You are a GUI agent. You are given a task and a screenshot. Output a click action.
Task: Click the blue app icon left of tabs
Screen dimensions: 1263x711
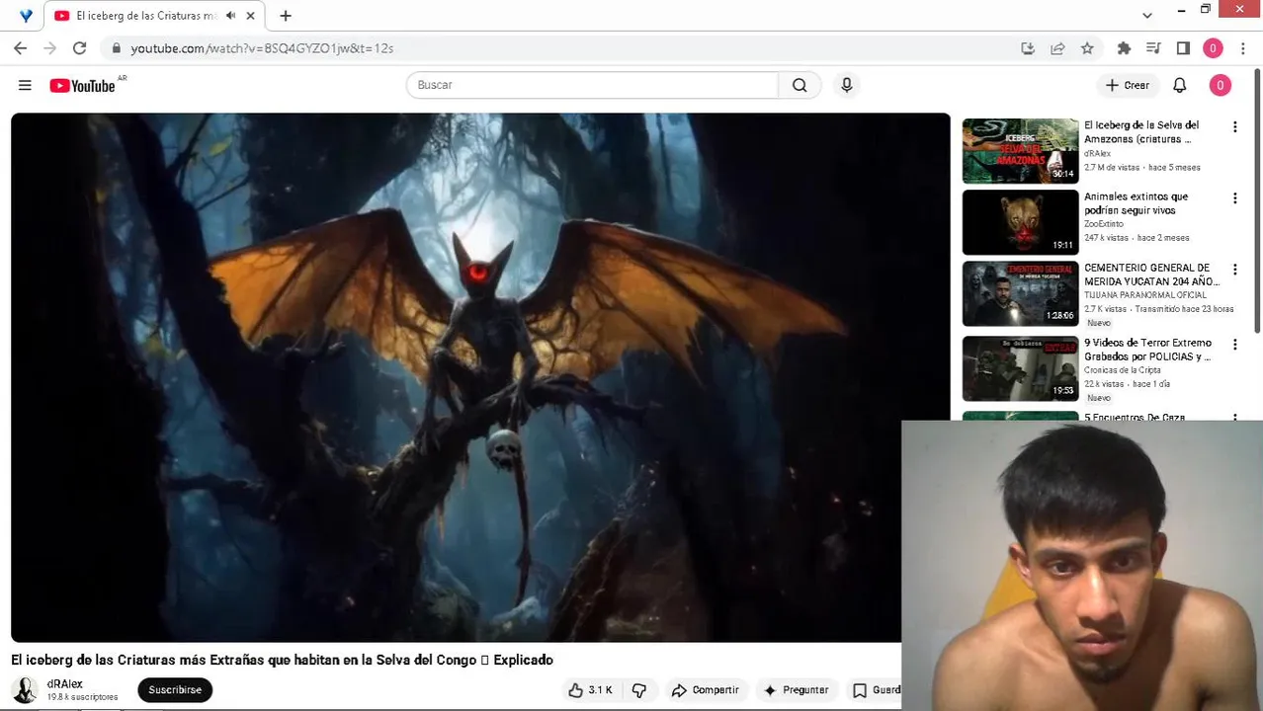(26, 16)
